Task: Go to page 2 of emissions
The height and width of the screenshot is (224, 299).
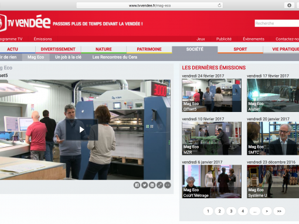Action: (x=219, y=211)
